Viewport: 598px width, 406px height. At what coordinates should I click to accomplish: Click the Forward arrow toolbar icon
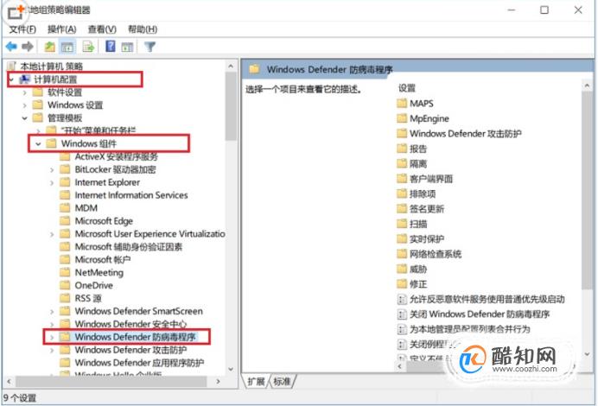tap(28, 47)
